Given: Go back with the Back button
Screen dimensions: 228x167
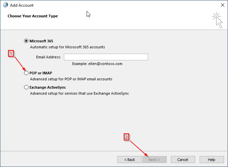Looking at the screenshot, I should [x=129, y=160].
